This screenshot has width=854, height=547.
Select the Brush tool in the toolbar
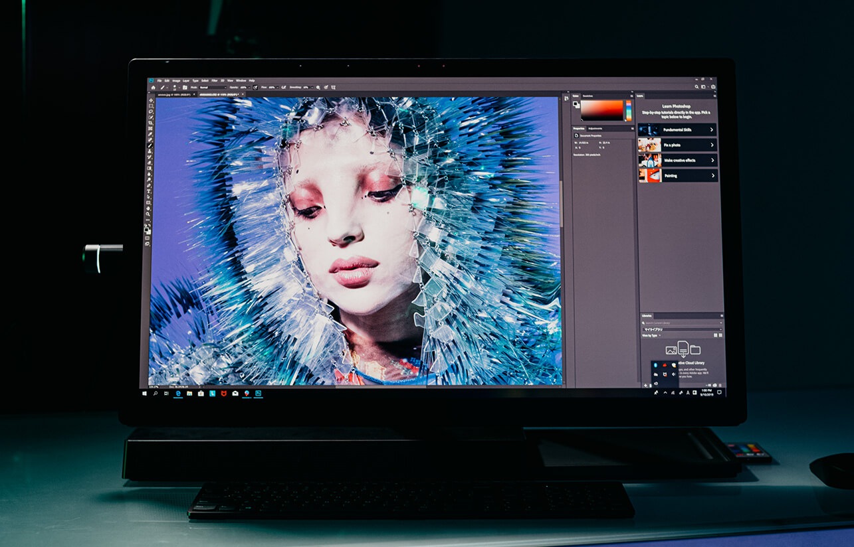click(x=150, y=145)
